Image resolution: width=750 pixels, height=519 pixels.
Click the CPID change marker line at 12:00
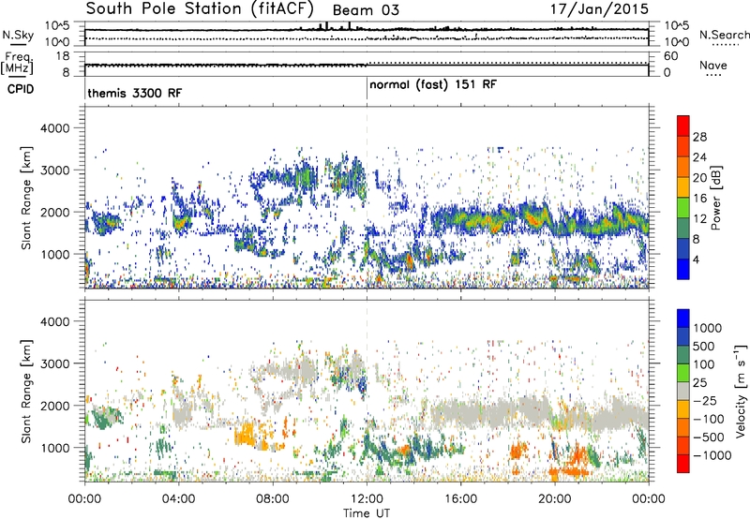[x=367, y=88]
